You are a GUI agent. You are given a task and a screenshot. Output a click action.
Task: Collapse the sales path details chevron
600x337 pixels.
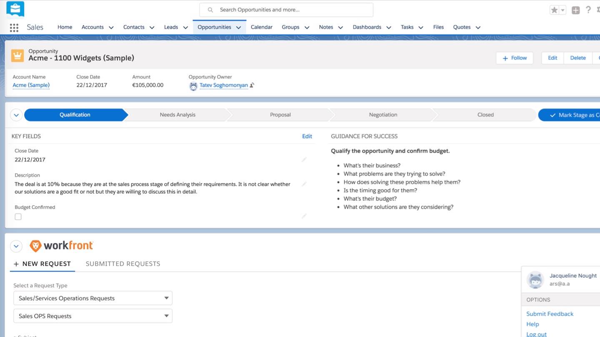(16, 115)
